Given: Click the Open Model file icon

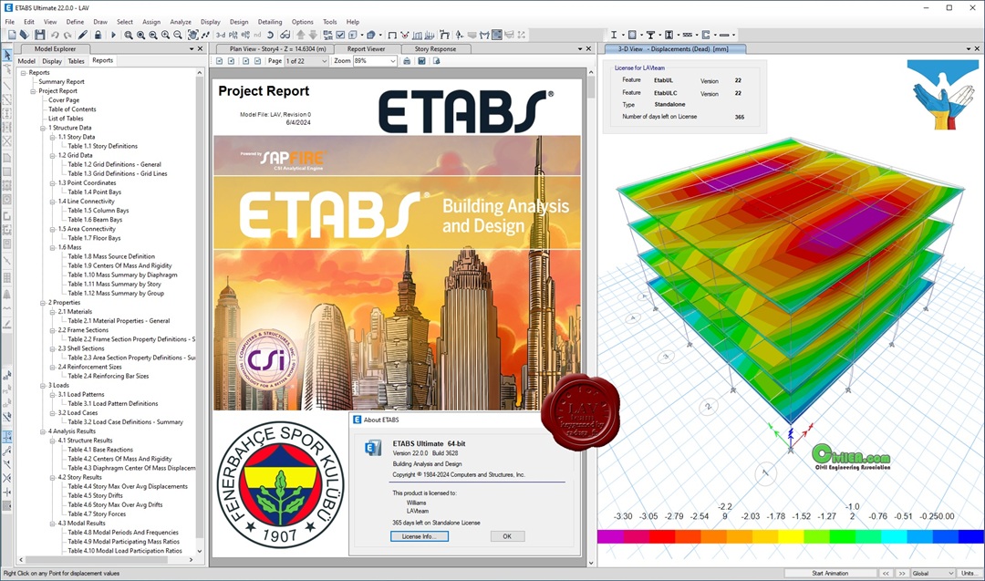Looking at the screenshot, I should pyautogui.click(x=24, y=35).
